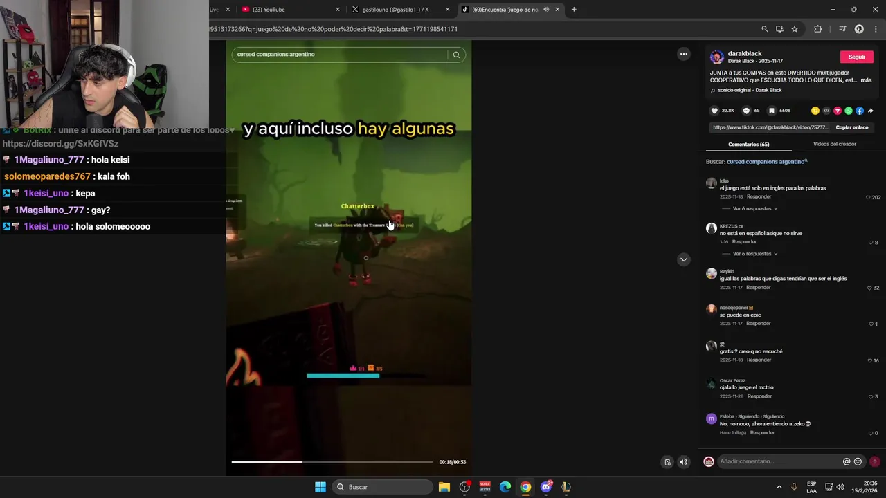Open Discord from the taskbar
The width and height of the screenshot is (886, 498).
coord(546,487)
